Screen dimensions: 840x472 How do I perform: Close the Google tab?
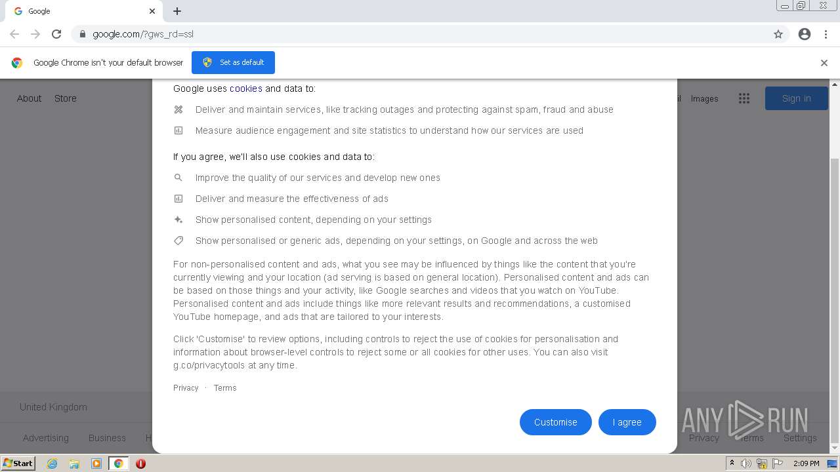point(152,11)
